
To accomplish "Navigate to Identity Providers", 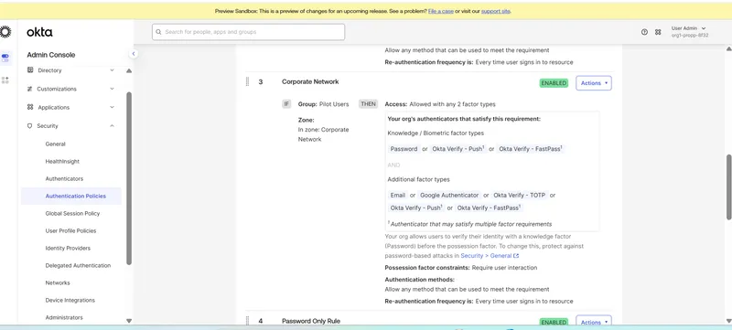I will pyautogui.click(x=68, y=248).
